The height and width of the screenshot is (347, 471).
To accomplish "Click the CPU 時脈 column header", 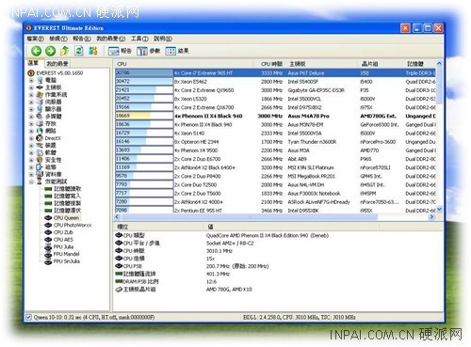I will click(269, 64).
